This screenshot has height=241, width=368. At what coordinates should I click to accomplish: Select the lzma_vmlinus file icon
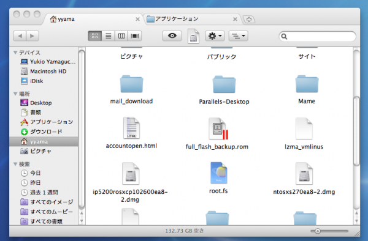[304, 128]
